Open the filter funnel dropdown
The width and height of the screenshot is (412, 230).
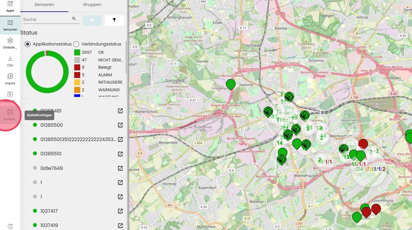pyautogui.click(x=114, y=20)
